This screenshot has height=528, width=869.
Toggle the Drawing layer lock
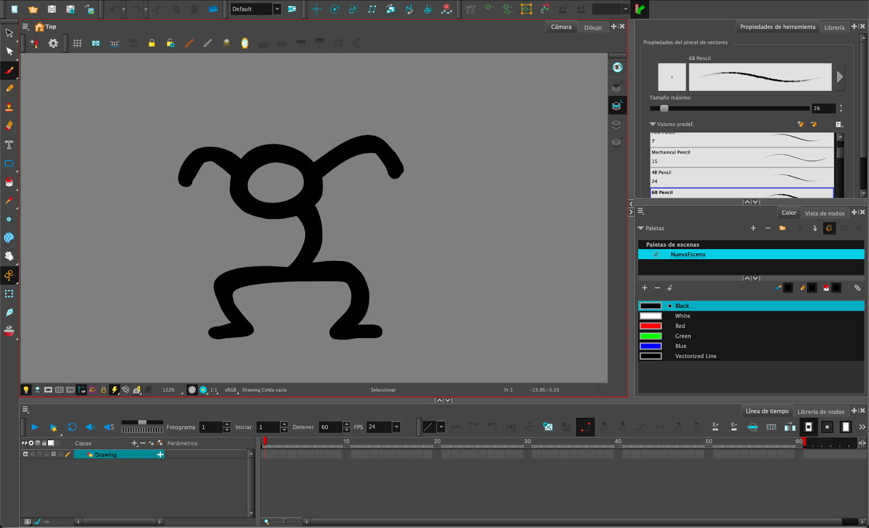click(x=46, y=454)
